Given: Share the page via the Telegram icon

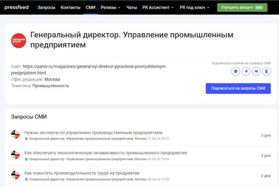Looking at the screenshot, I should pyautogui.click(x=246, y=71).
